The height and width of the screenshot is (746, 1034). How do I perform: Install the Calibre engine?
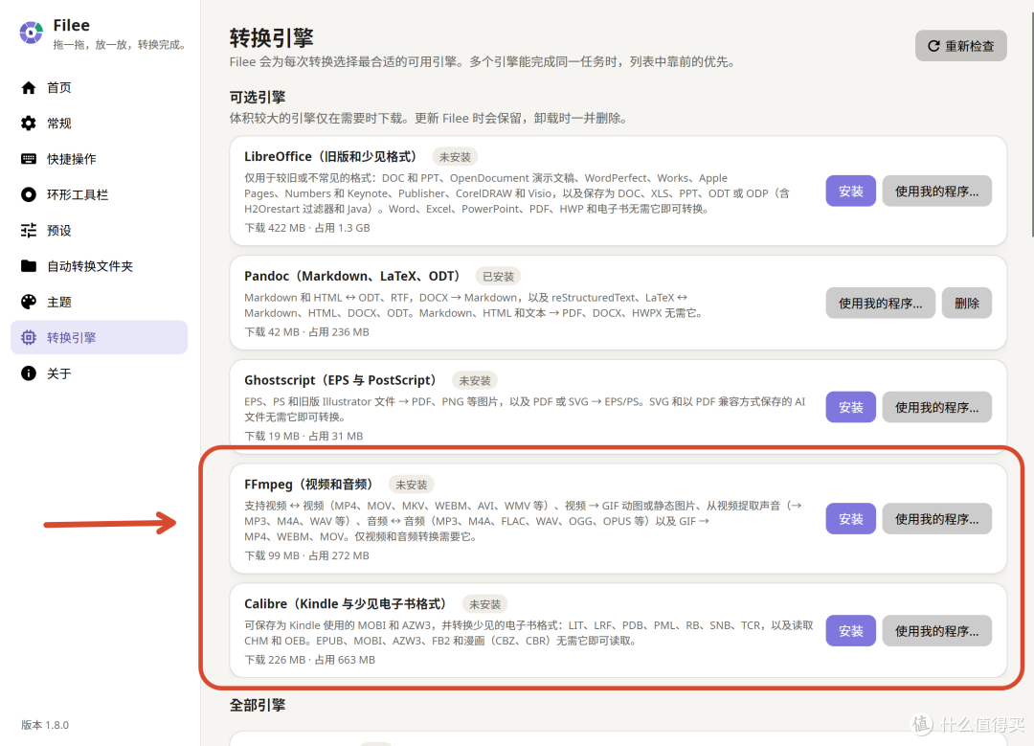pos(851,631)
